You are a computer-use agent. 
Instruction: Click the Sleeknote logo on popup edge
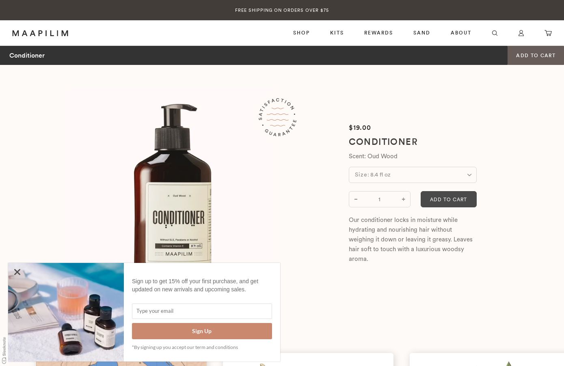click(x=4, y=350)
